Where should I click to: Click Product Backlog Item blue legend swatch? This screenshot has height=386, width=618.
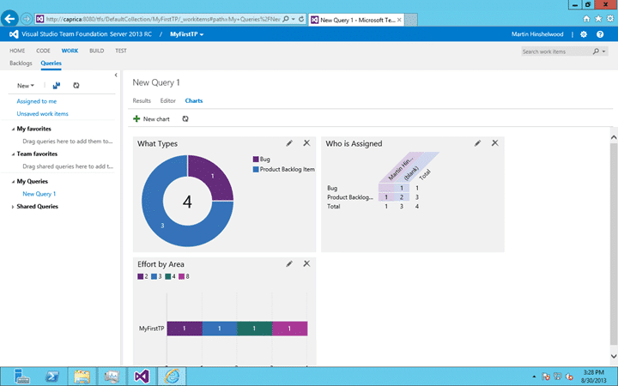(256, 169)
